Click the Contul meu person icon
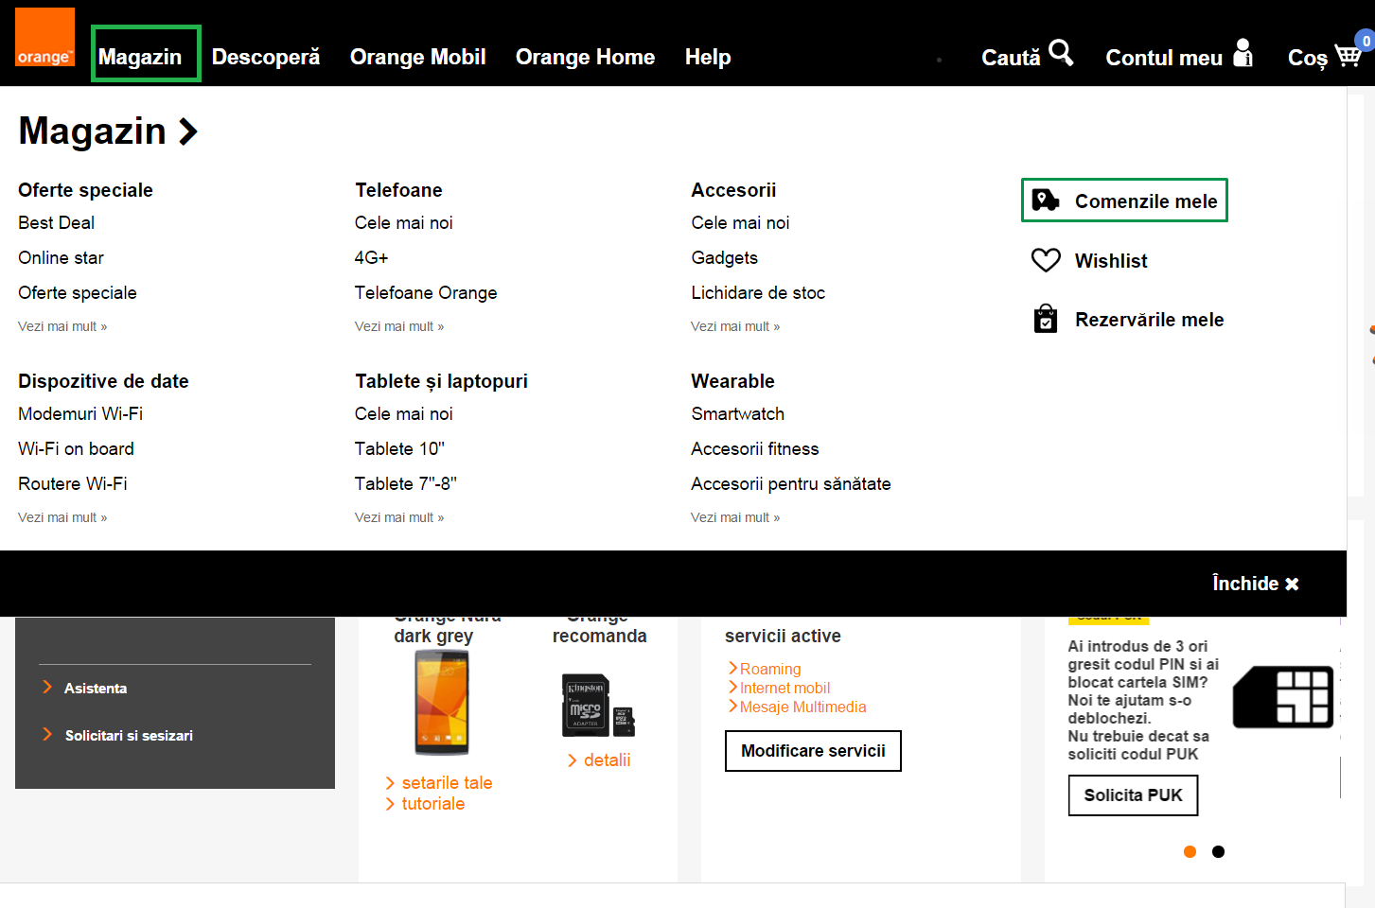1375x908 pixels. [1243, 52]
